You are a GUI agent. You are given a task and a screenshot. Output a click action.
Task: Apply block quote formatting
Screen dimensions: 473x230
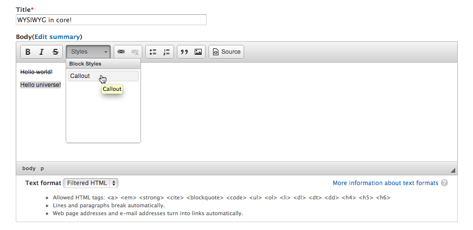point(184,52)
